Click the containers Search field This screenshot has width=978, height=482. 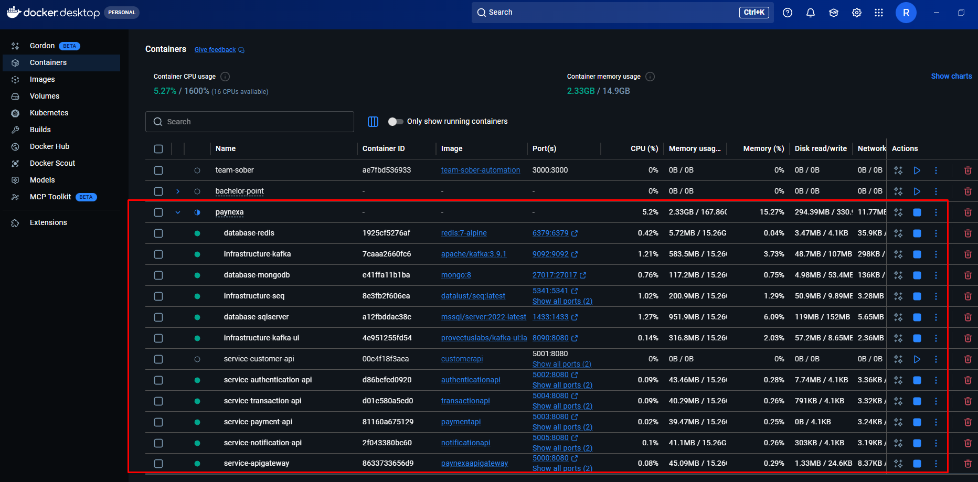point(250,122)
